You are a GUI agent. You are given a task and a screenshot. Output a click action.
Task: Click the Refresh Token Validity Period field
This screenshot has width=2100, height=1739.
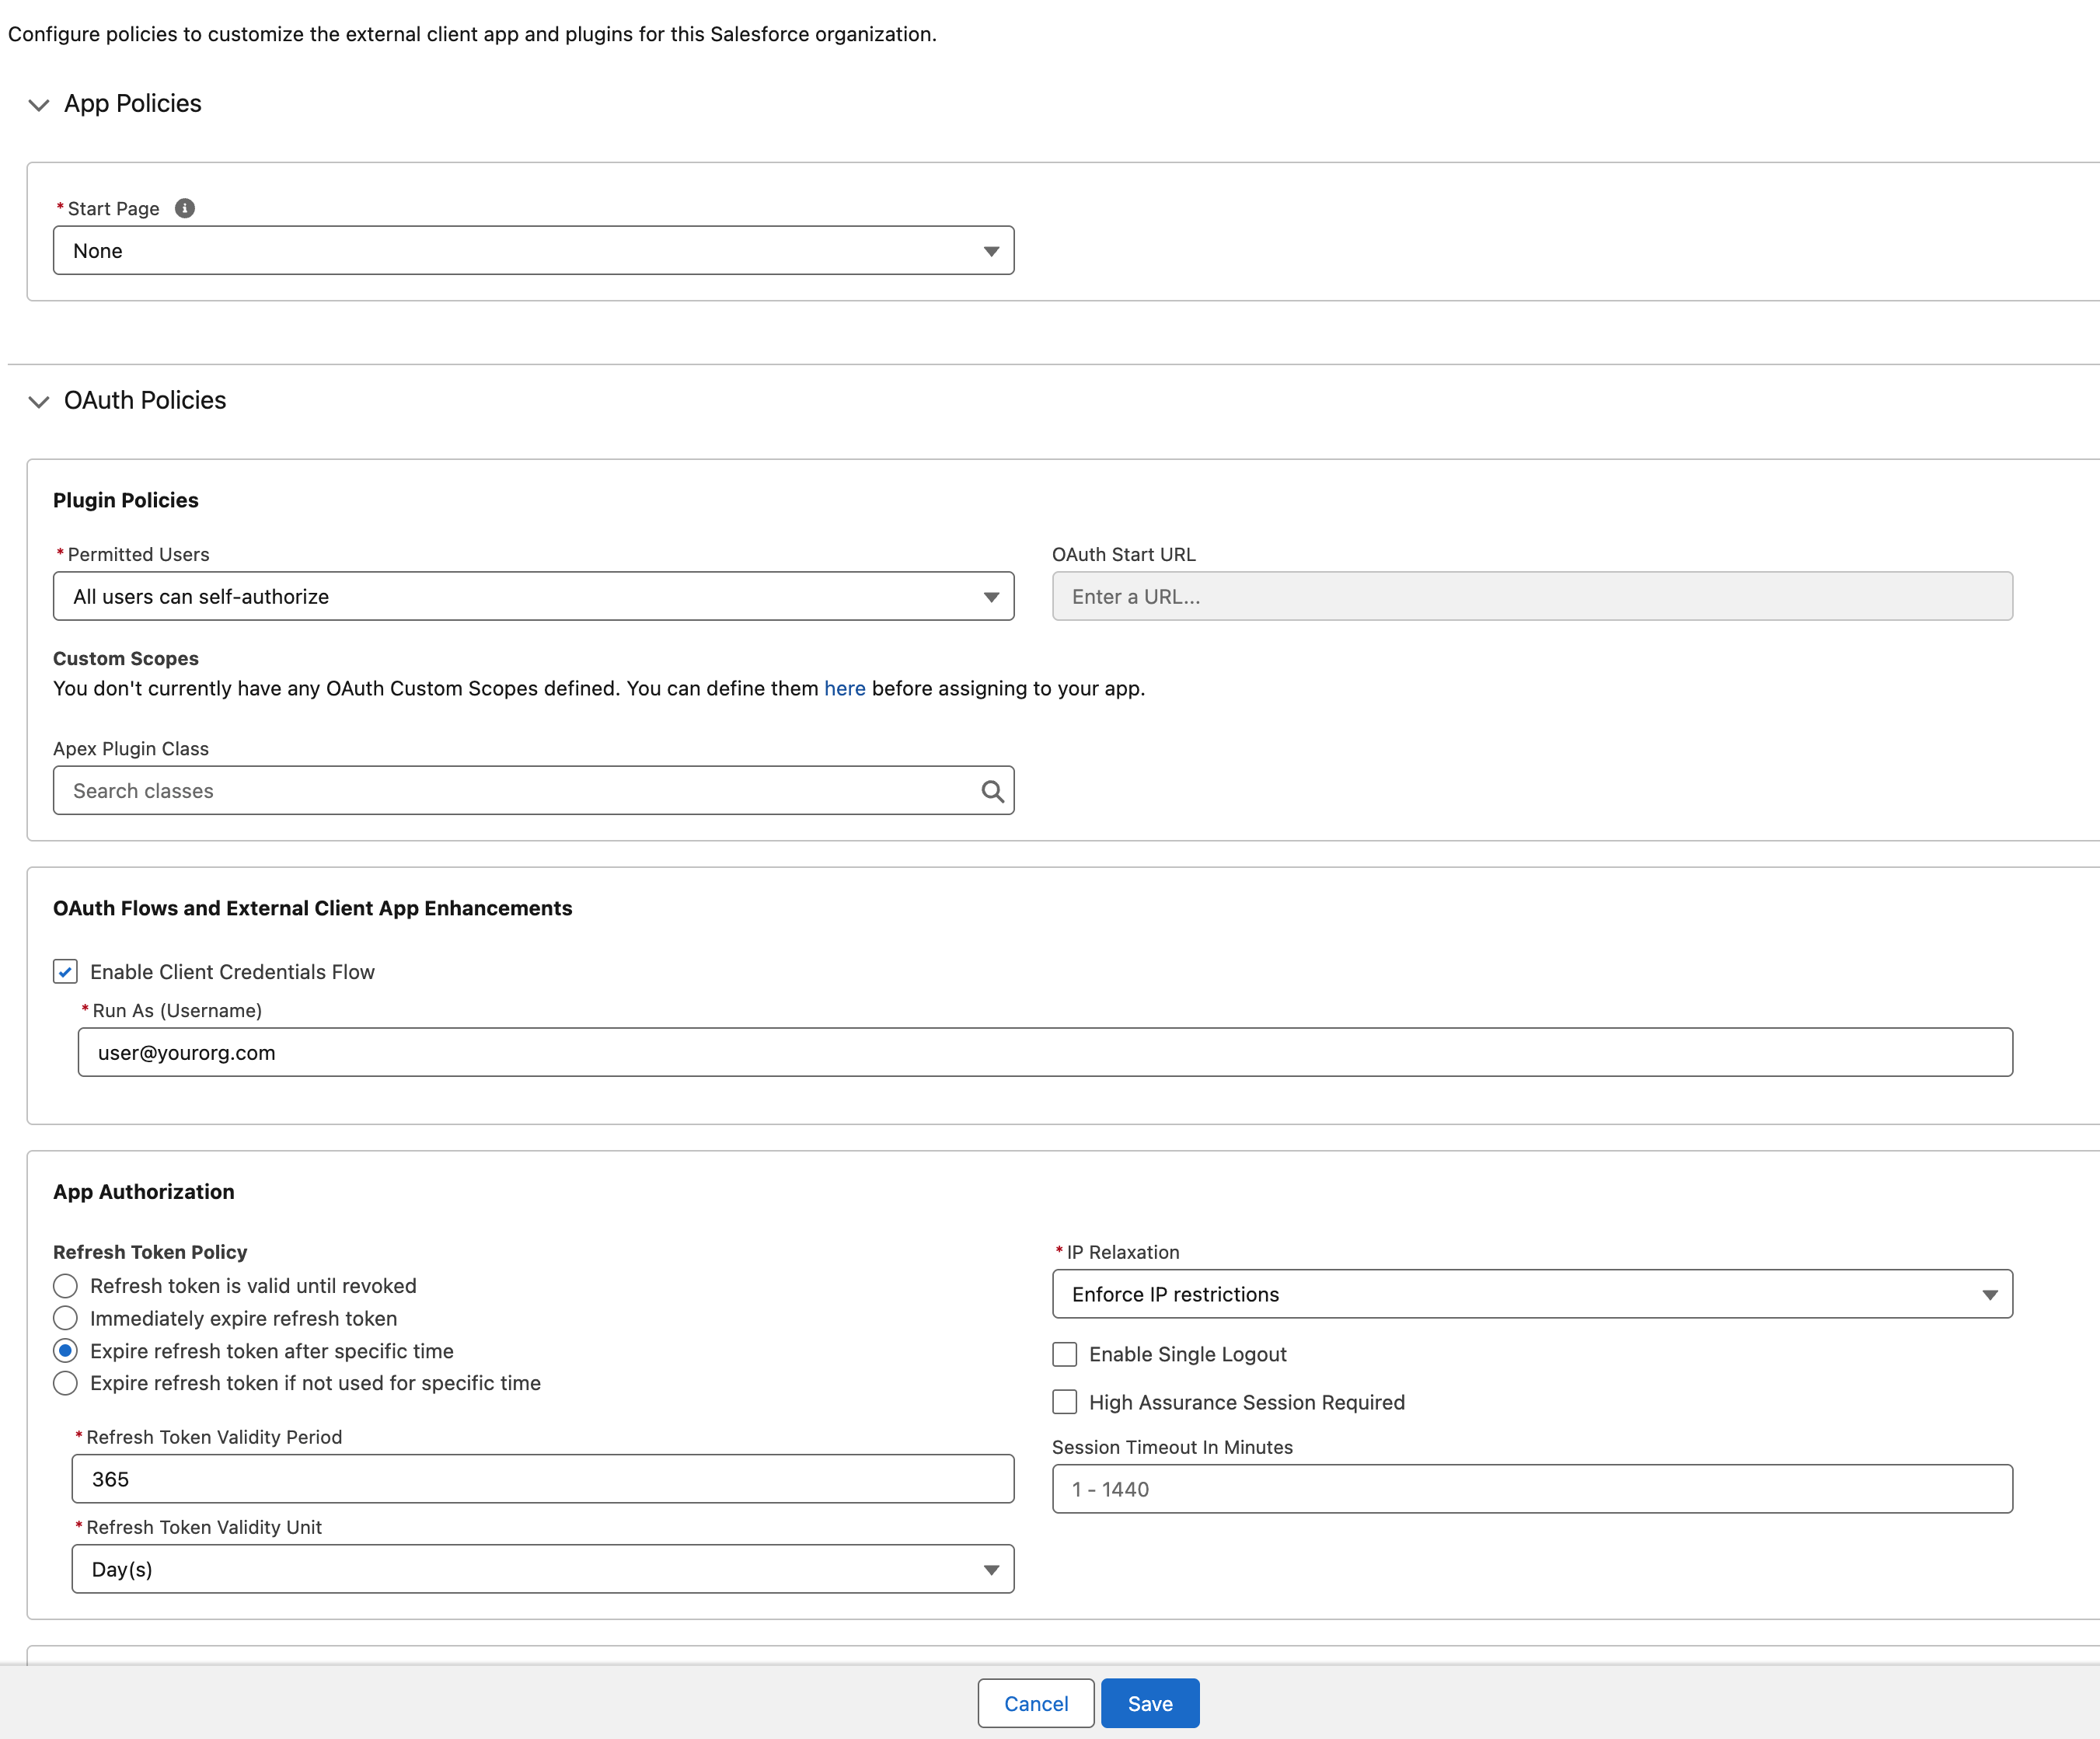coord(542,1479)
